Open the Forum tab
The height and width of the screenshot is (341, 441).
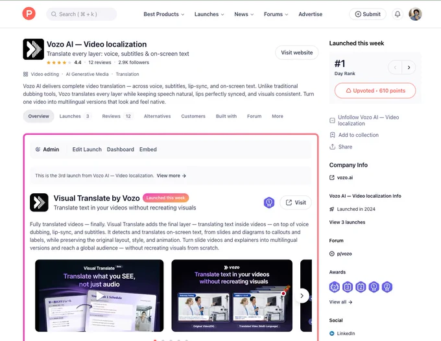tap(254, 116)
